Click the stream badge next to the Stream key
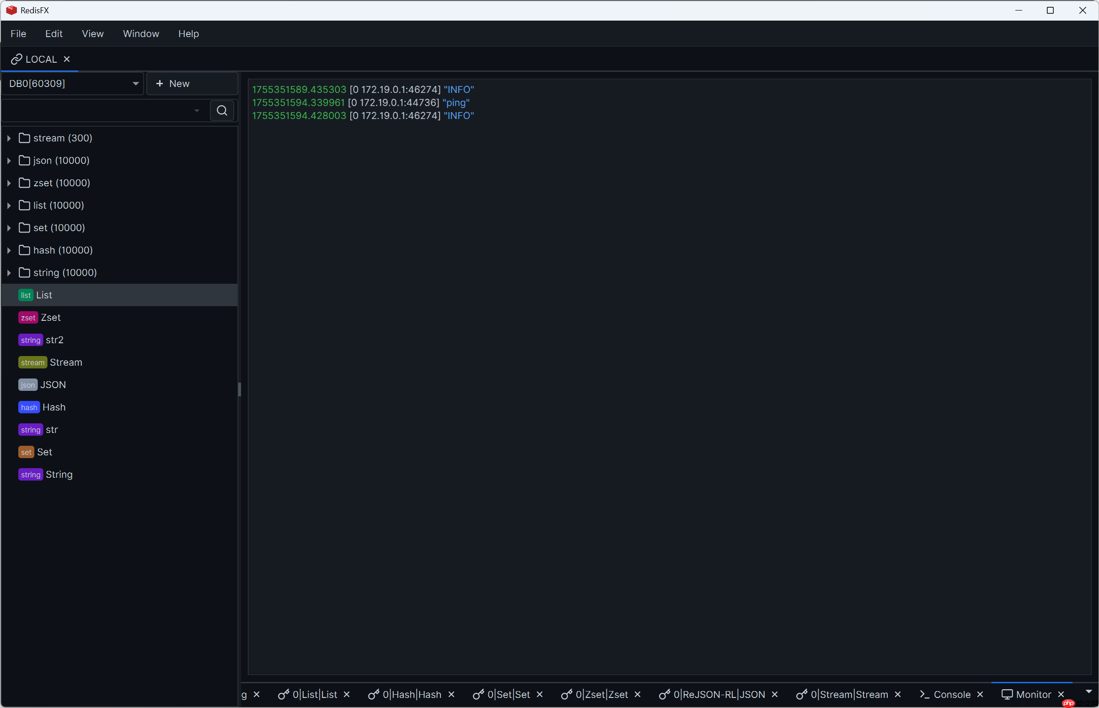The image size is (1099, 708). [32, 362]
